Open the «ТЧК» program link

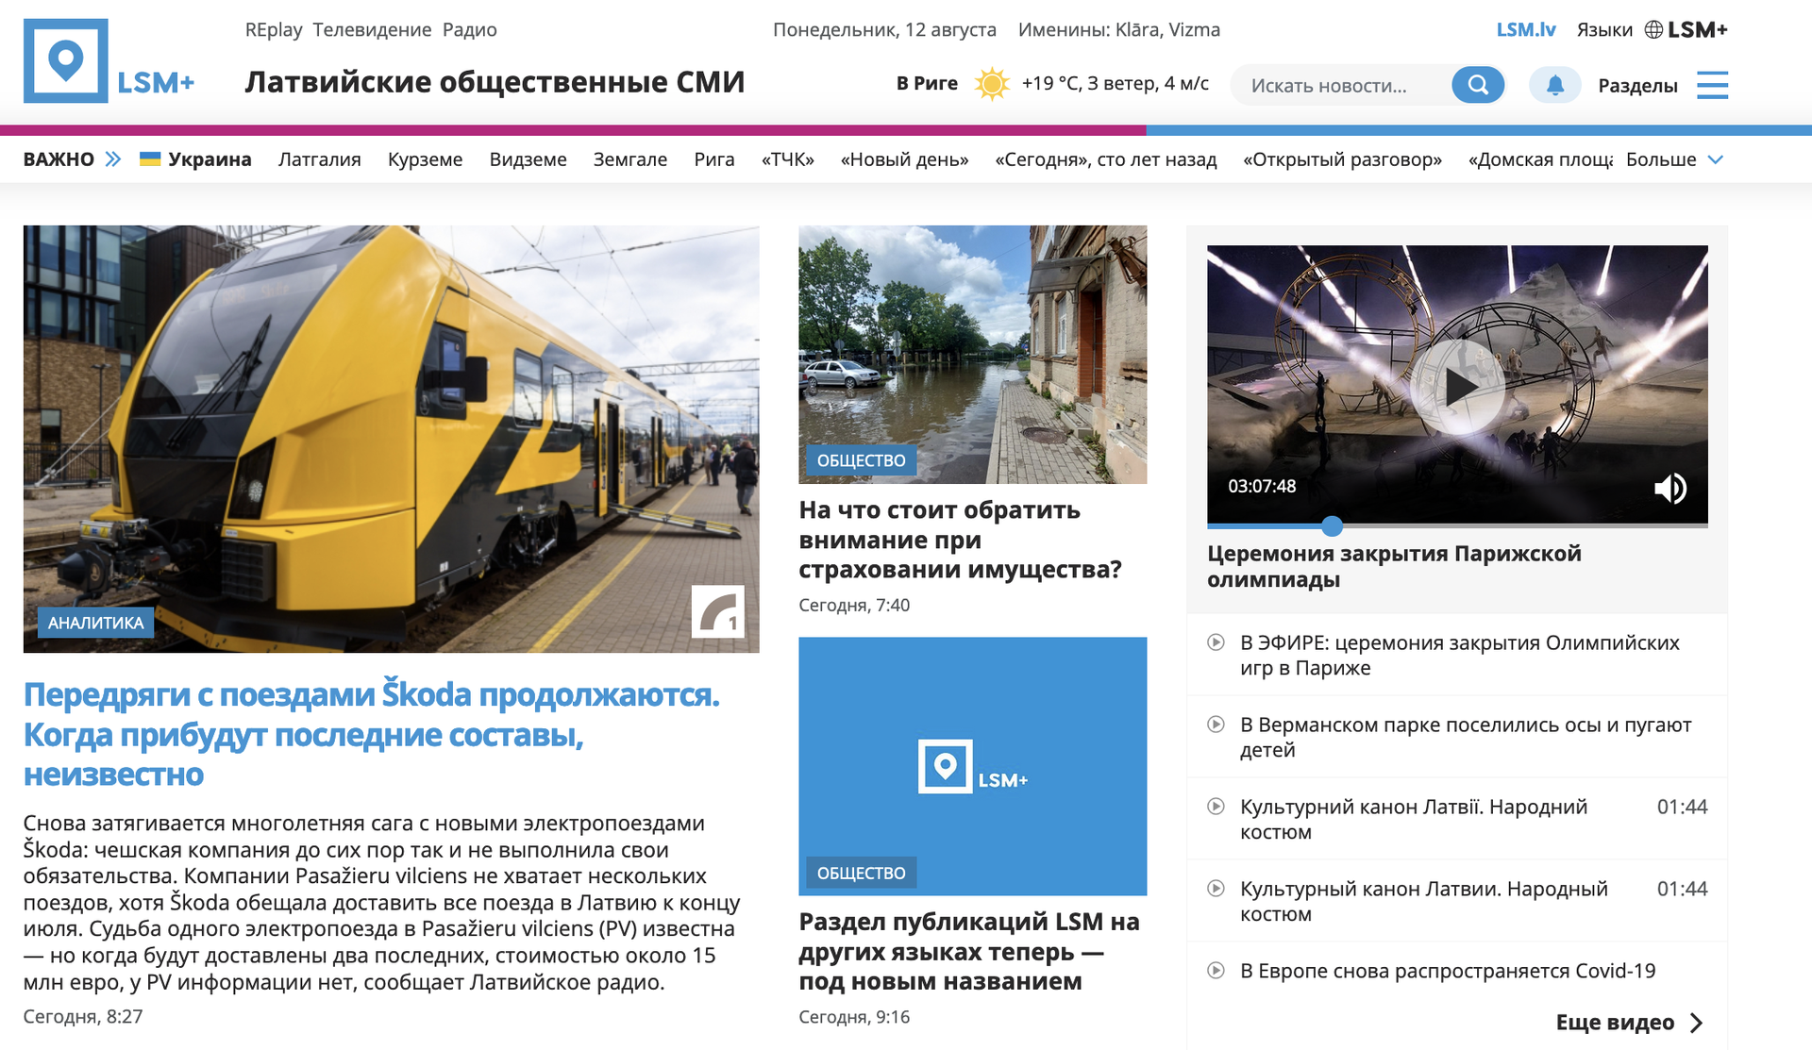pos(788,159)
